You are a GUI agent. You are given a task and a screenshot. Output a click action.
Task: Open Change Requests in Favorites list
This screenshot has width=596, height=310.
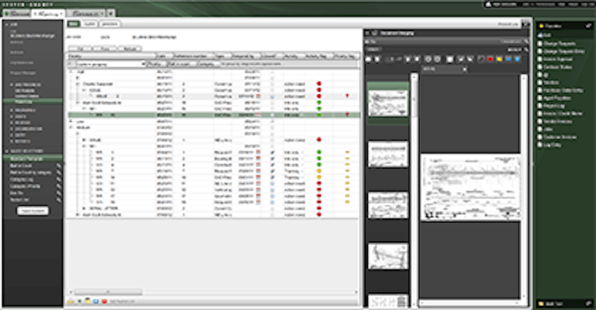point(559,43)
